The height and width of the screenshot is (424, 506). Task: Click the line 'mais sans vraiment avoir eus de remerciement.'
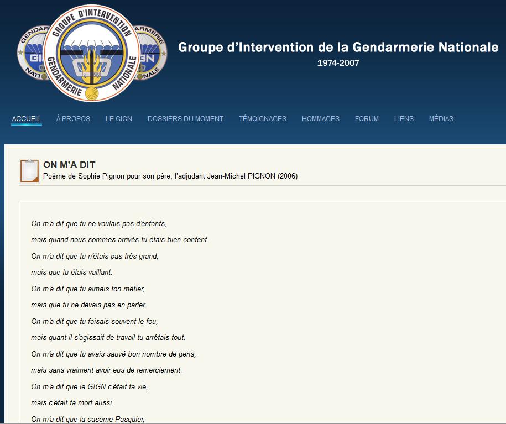(x=107, y=370)
